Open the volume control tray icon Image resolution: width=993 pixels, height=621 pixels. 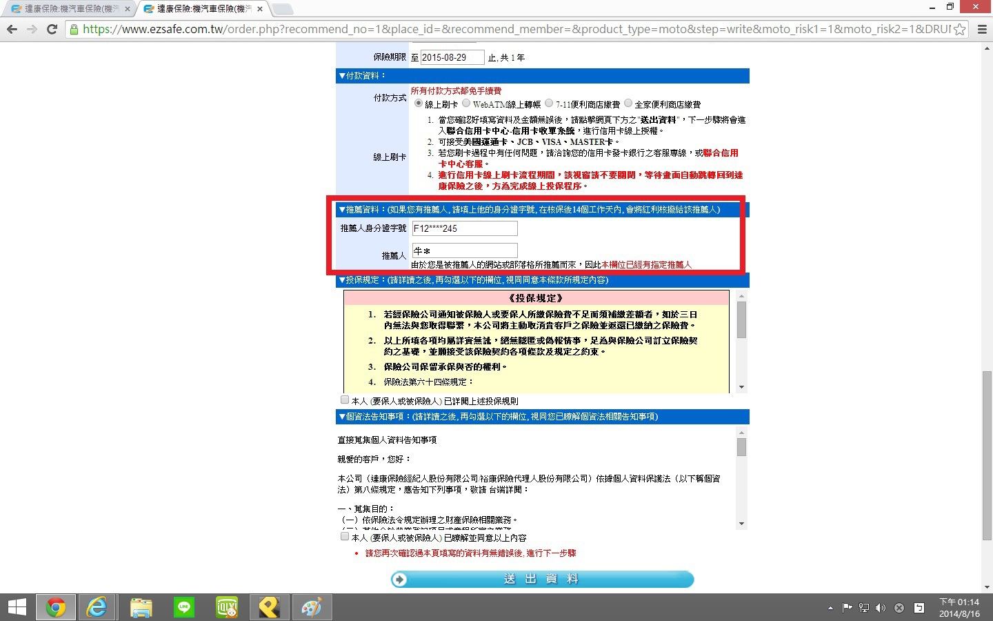881,608
